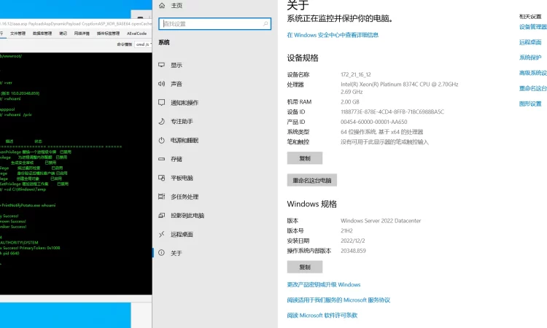Click device name value 172_21_16_12
The width and height of the screenshot is (547, 328).
coord(356,74)
